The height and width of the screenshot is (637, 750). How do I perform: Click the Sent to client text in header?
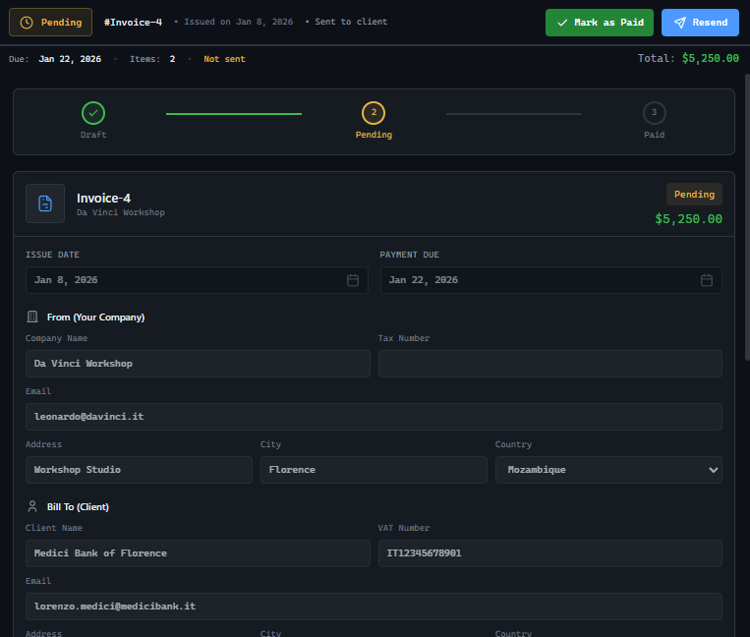pos(351,22)
